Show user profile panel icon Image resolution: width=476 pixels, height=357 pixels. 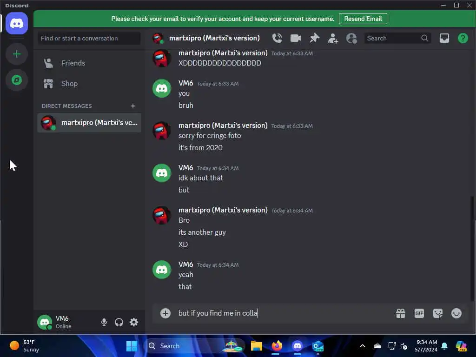pyautogui.click(x=351, y=38)
